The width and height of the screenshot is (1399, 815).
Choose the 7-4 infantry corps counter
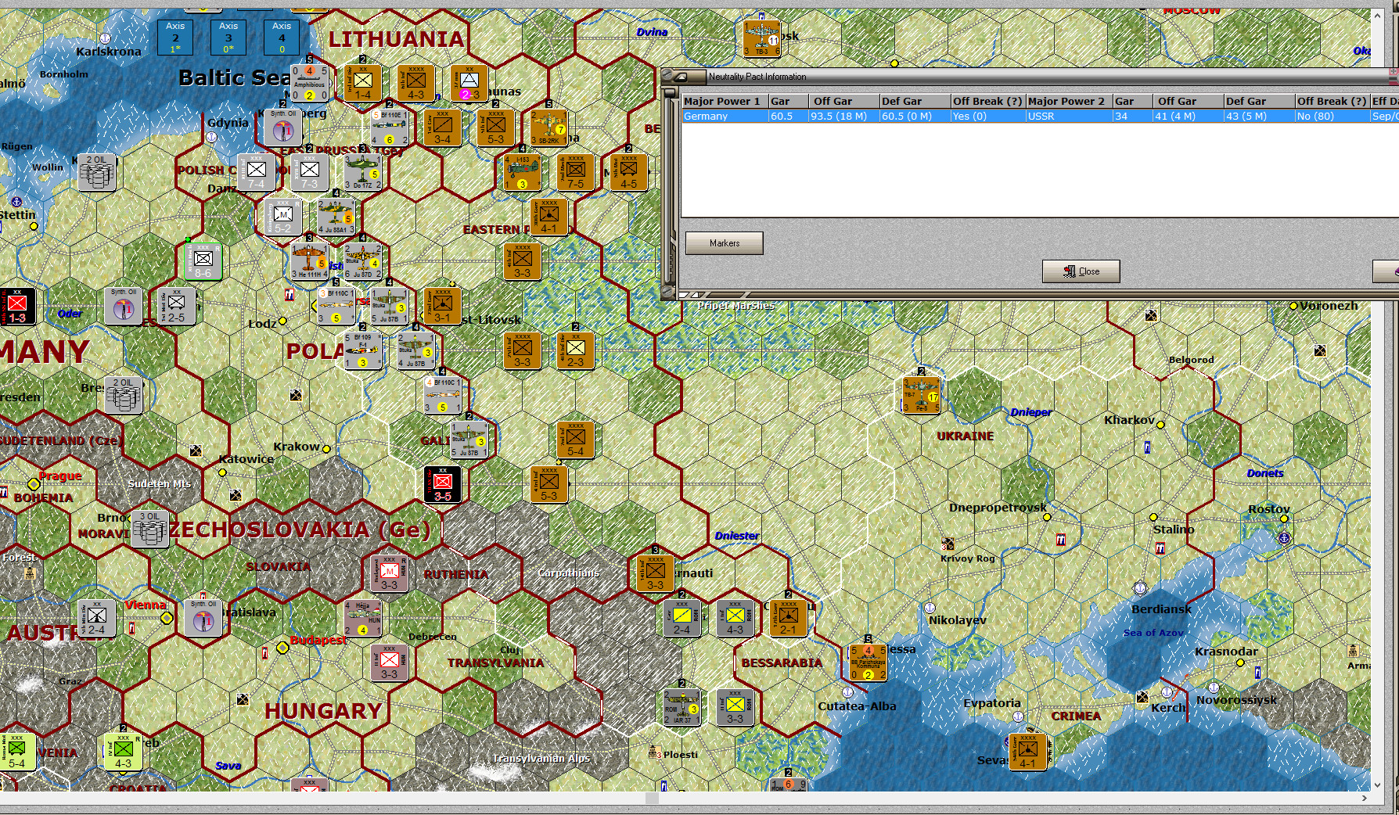pyautogui.click(x=256, y=172)
